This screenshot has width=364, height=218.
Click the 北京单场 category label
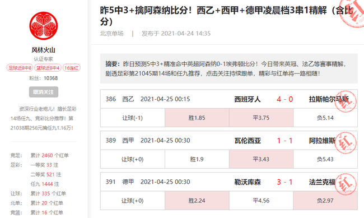click(111, 34)
